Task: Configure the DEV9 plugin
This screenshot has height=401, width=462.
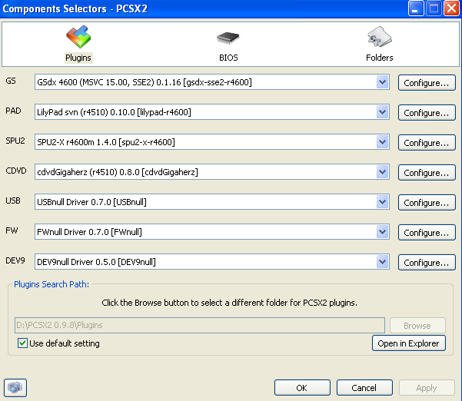Action: (x=427, y=262)
